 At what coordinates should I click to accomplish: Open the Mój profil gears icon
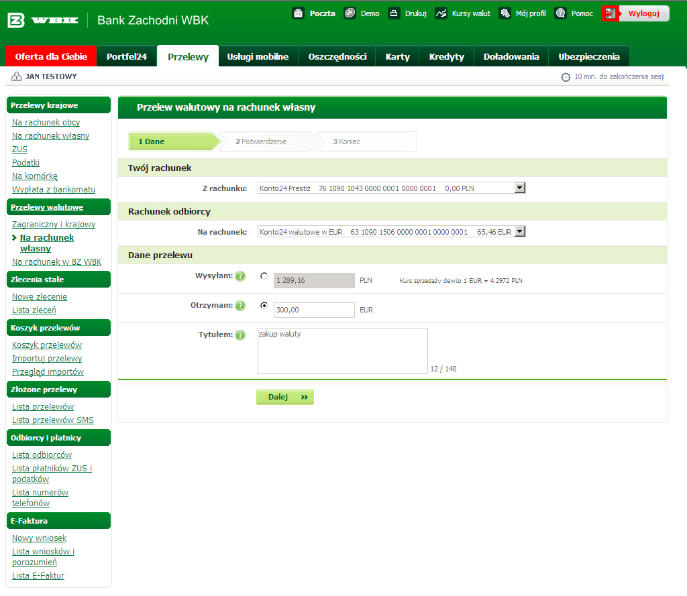tap(505, 13)
